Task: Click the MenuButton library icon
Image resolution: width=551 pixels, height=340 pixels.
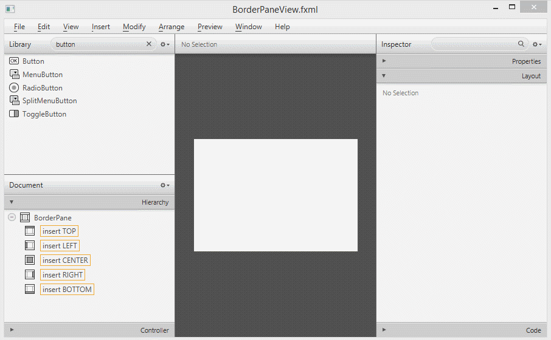Action: [x=14, y=75]
